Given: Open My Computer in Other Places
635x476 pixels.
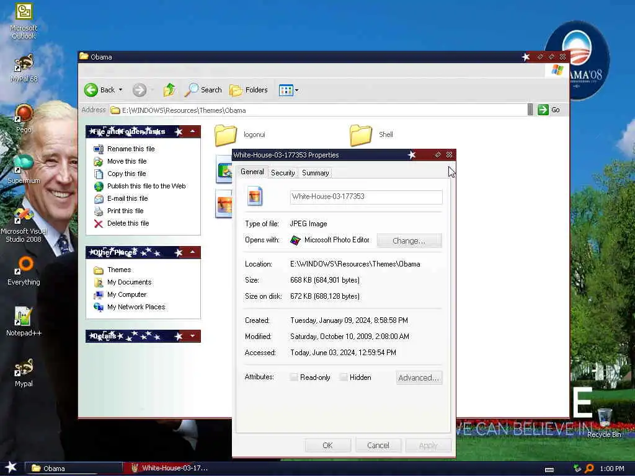Looking at the screenshot, I should 127,294.
